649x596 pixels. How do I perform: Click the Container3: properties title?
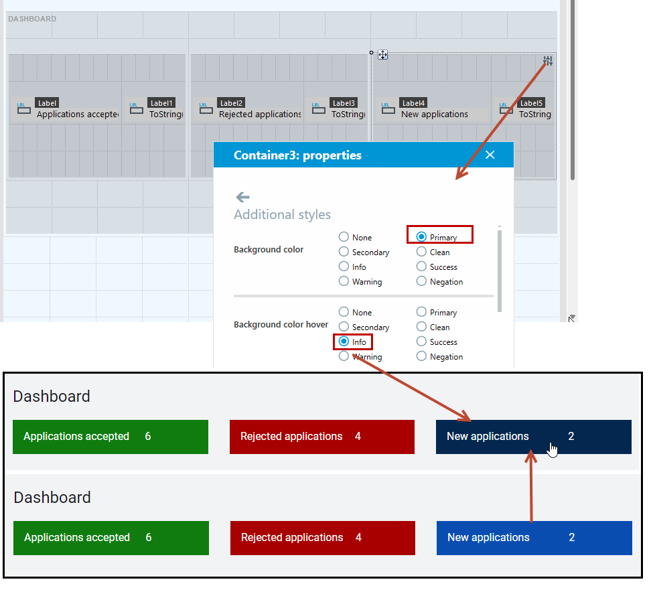pos(297,155)
